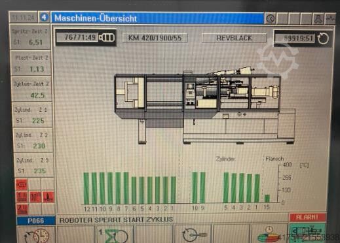Click the Maschinen-Übersicht title bar
This screenshot has width=340, height=243.
[157, 18]
